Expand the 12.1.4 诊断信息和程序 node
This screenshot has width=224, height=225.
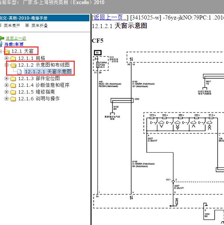[x=6, y=85]
